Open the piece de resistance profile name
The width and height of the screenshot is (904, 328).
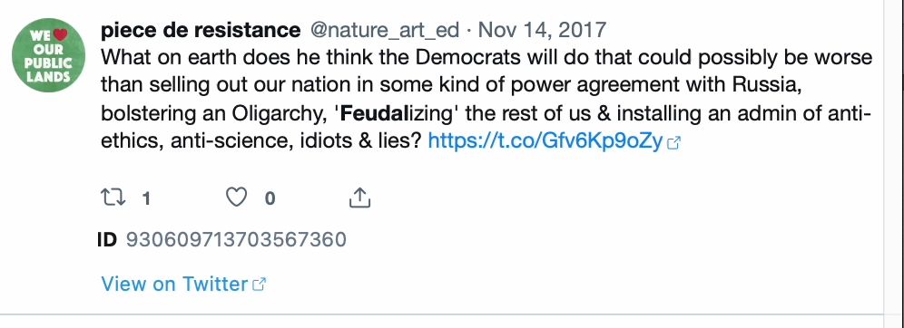click(x=201, y=30)
